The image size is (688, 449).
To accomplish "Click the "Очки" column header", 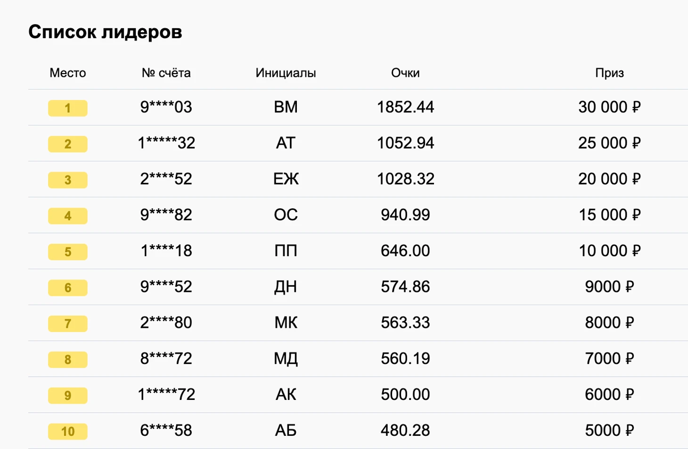I will coord(405,73).
